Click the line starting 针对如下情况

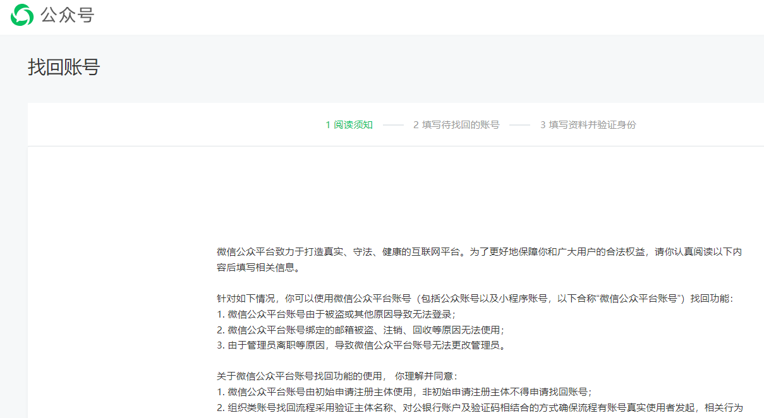tap(475, 298)
